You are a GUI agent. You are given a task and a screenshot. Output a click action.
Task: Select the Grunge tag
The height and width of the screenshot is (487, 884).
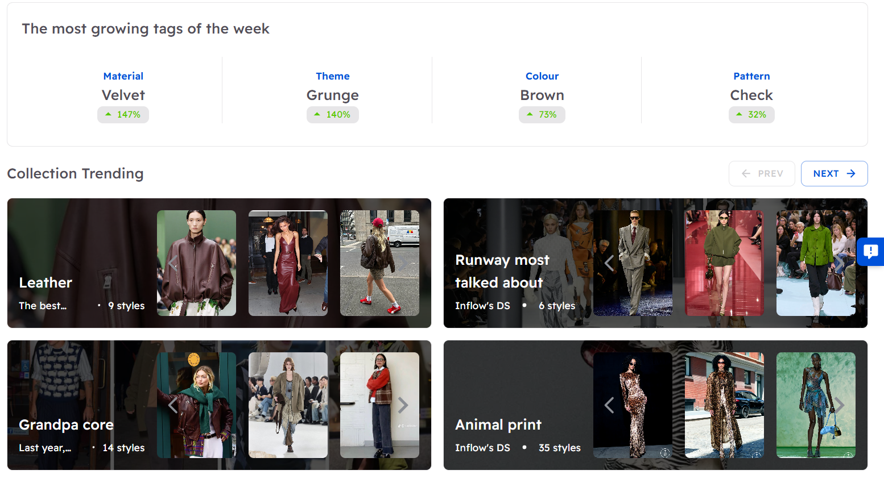coord(333,95)
